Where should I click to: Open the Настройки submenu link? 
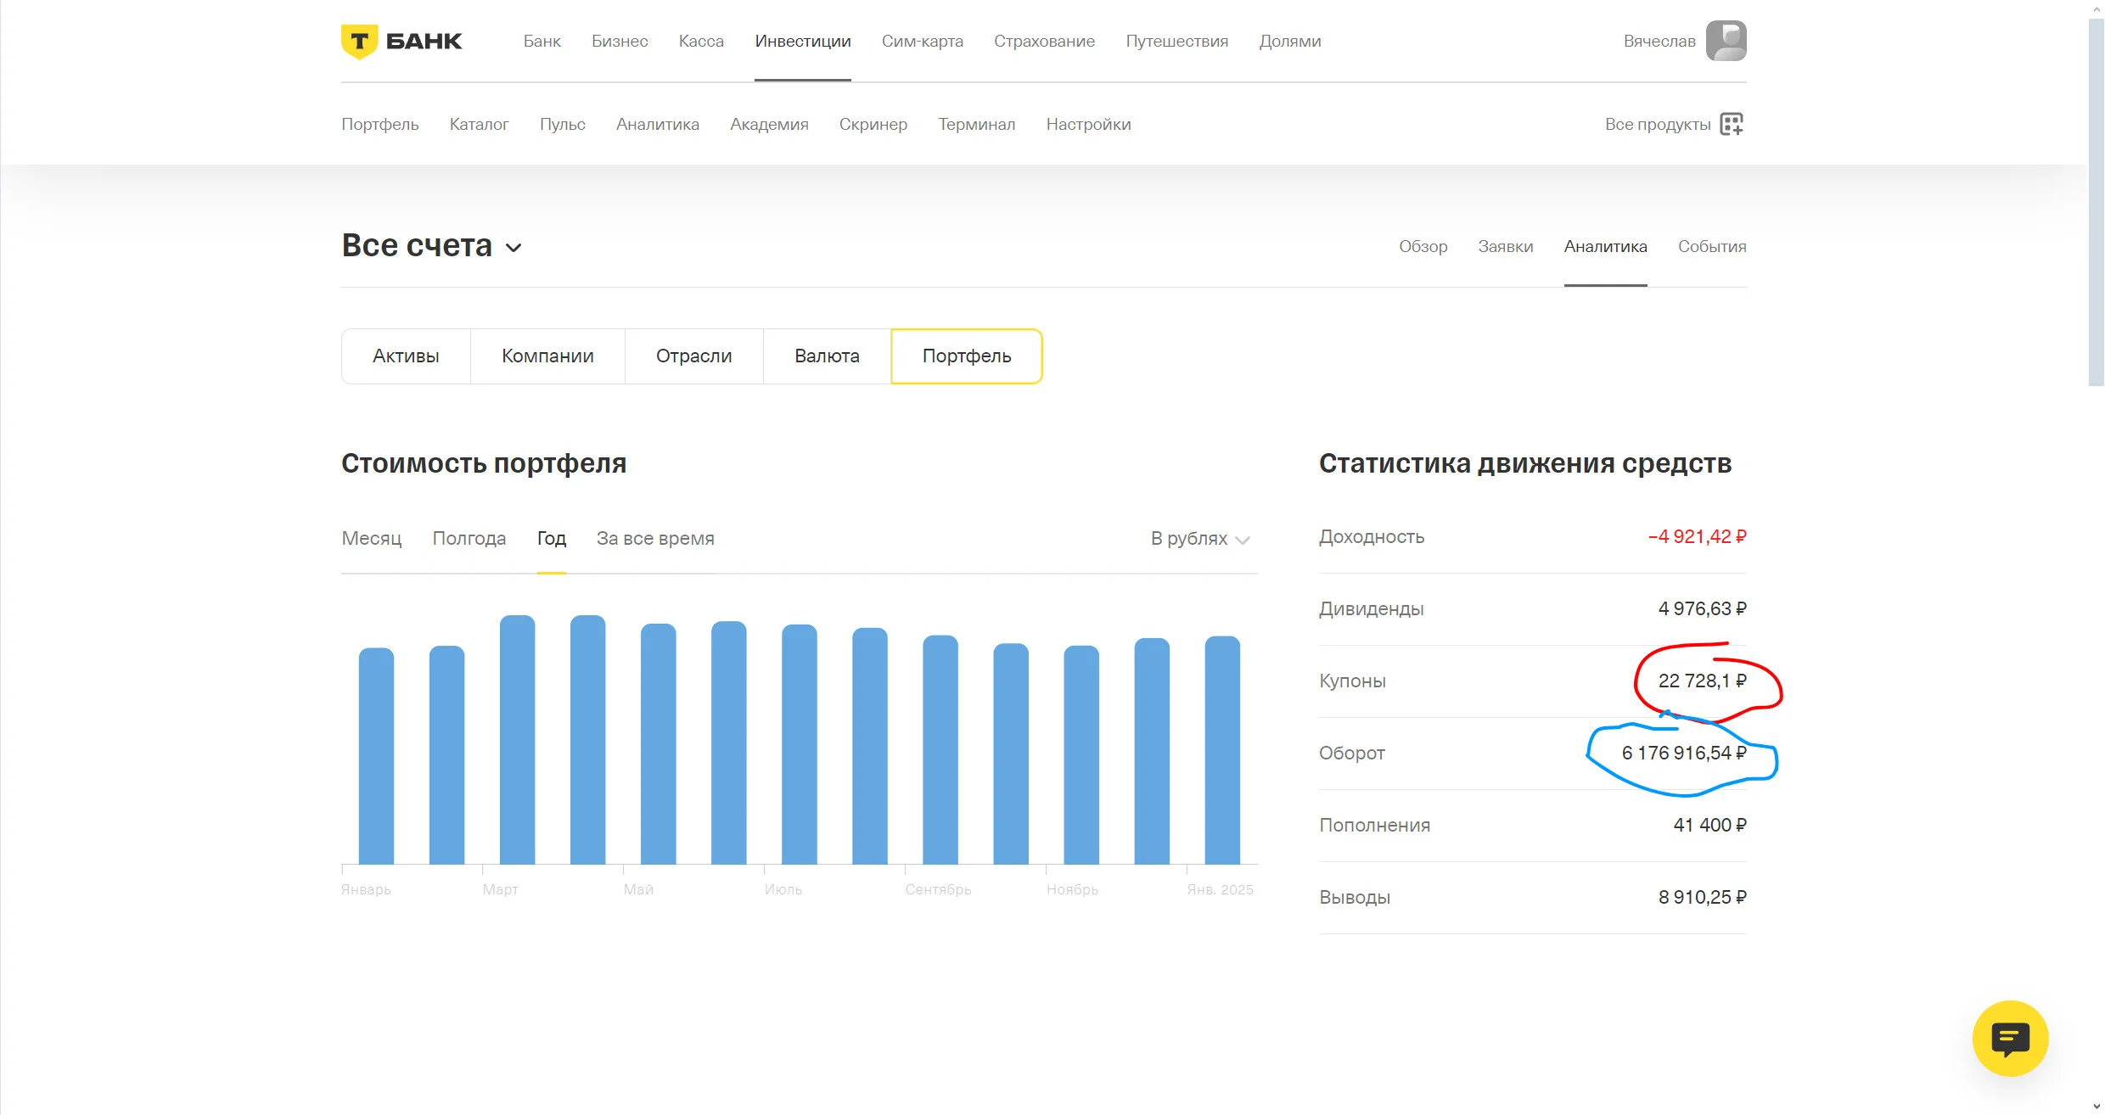click(1088, 124)
